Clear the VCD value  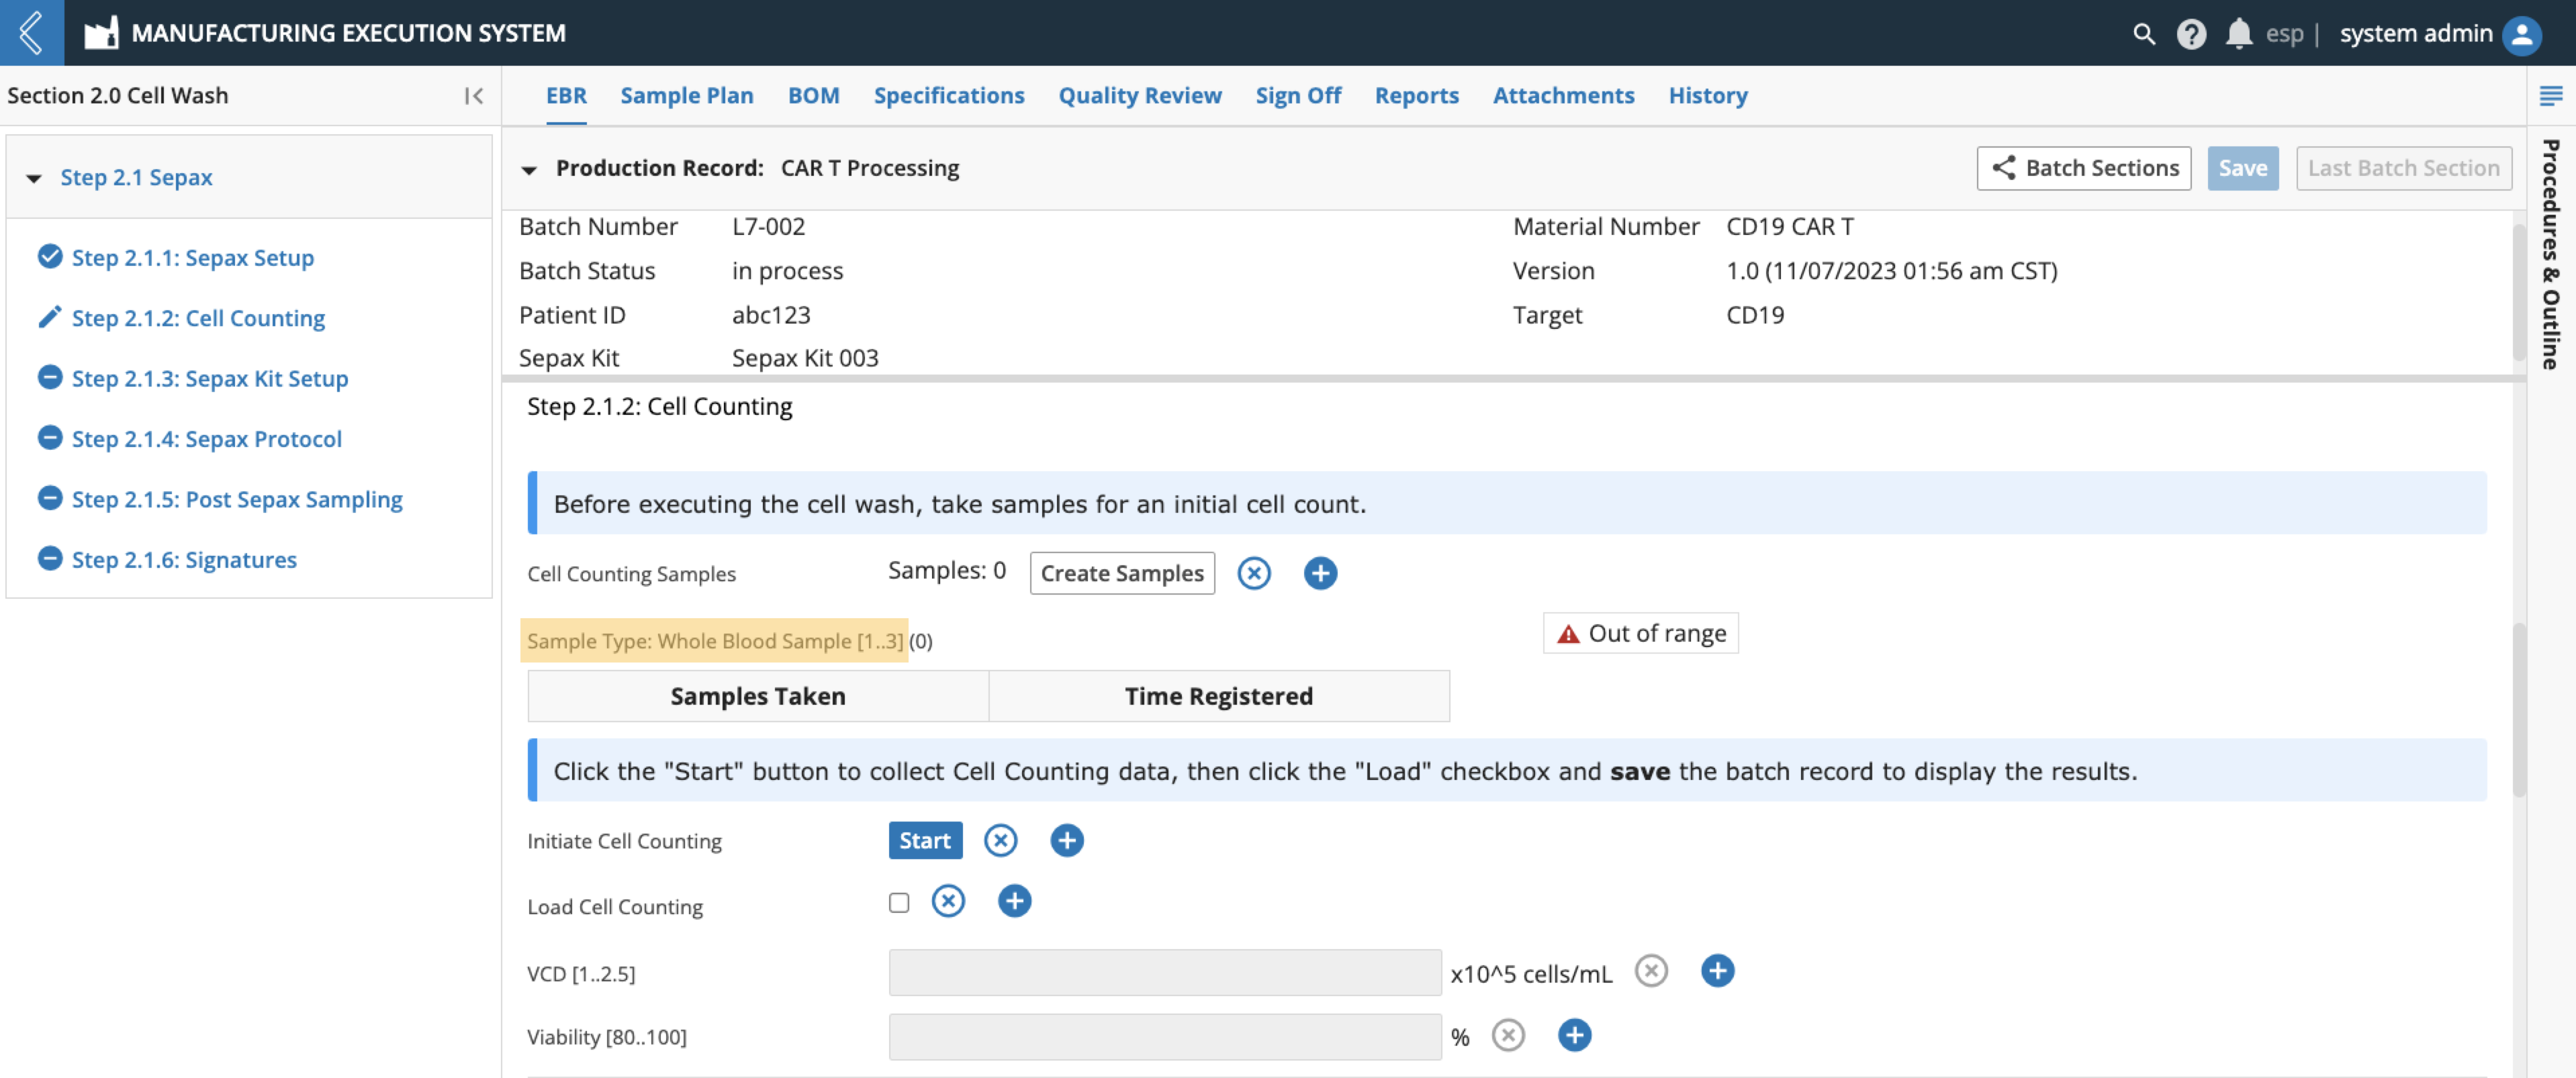[1651, 971]
